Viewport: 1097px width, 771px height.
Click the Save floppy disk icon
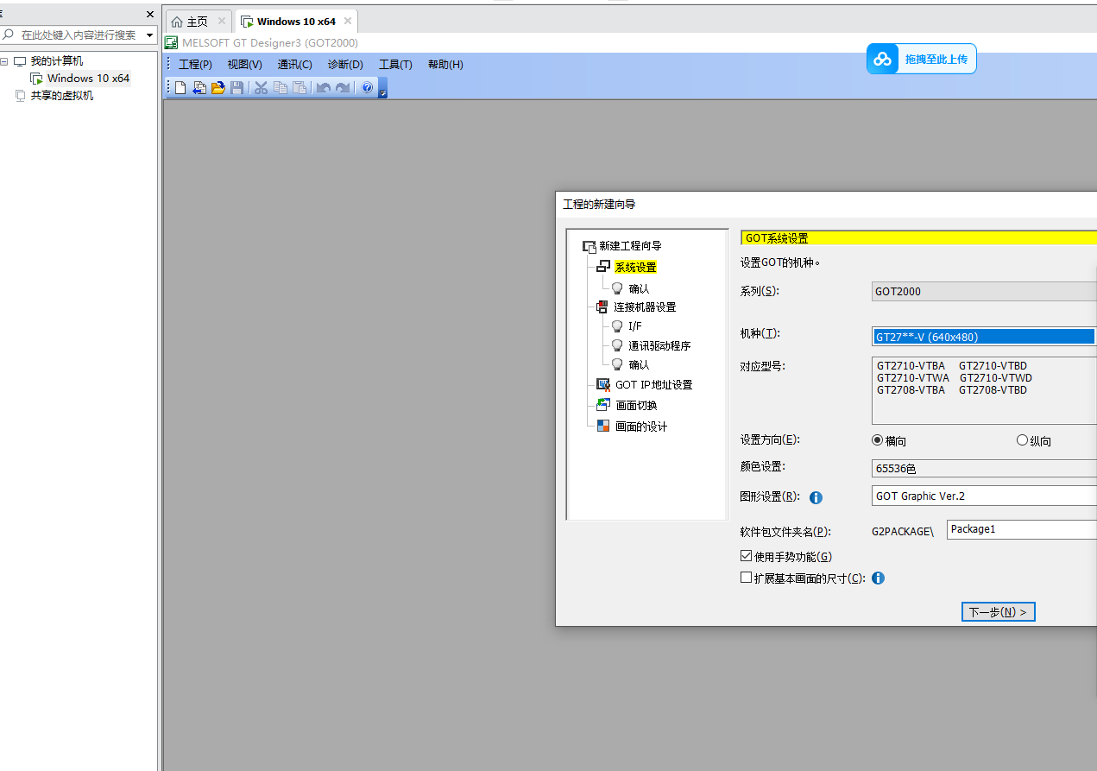coord(236,88)
